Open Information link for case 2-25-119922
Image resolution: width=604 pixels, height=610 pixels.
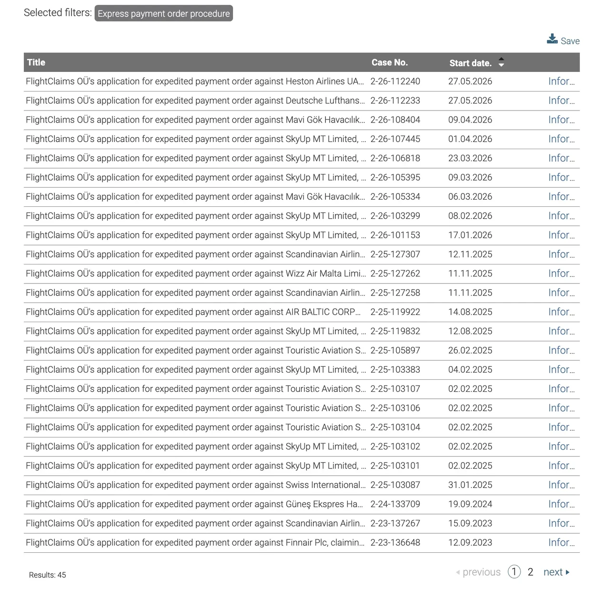pyautogui.click(x=561, y=312)
